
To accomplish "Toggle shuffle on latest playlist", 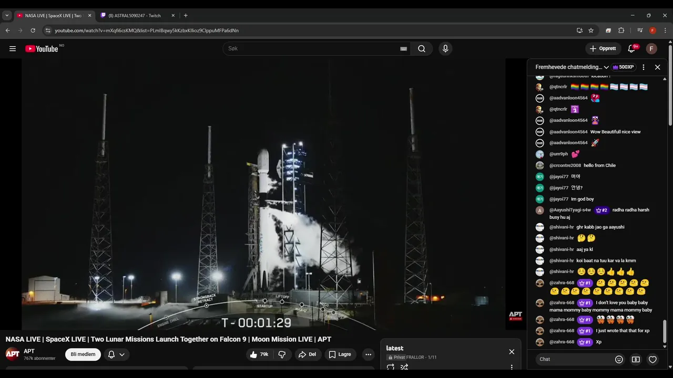I will coord(404,367).
